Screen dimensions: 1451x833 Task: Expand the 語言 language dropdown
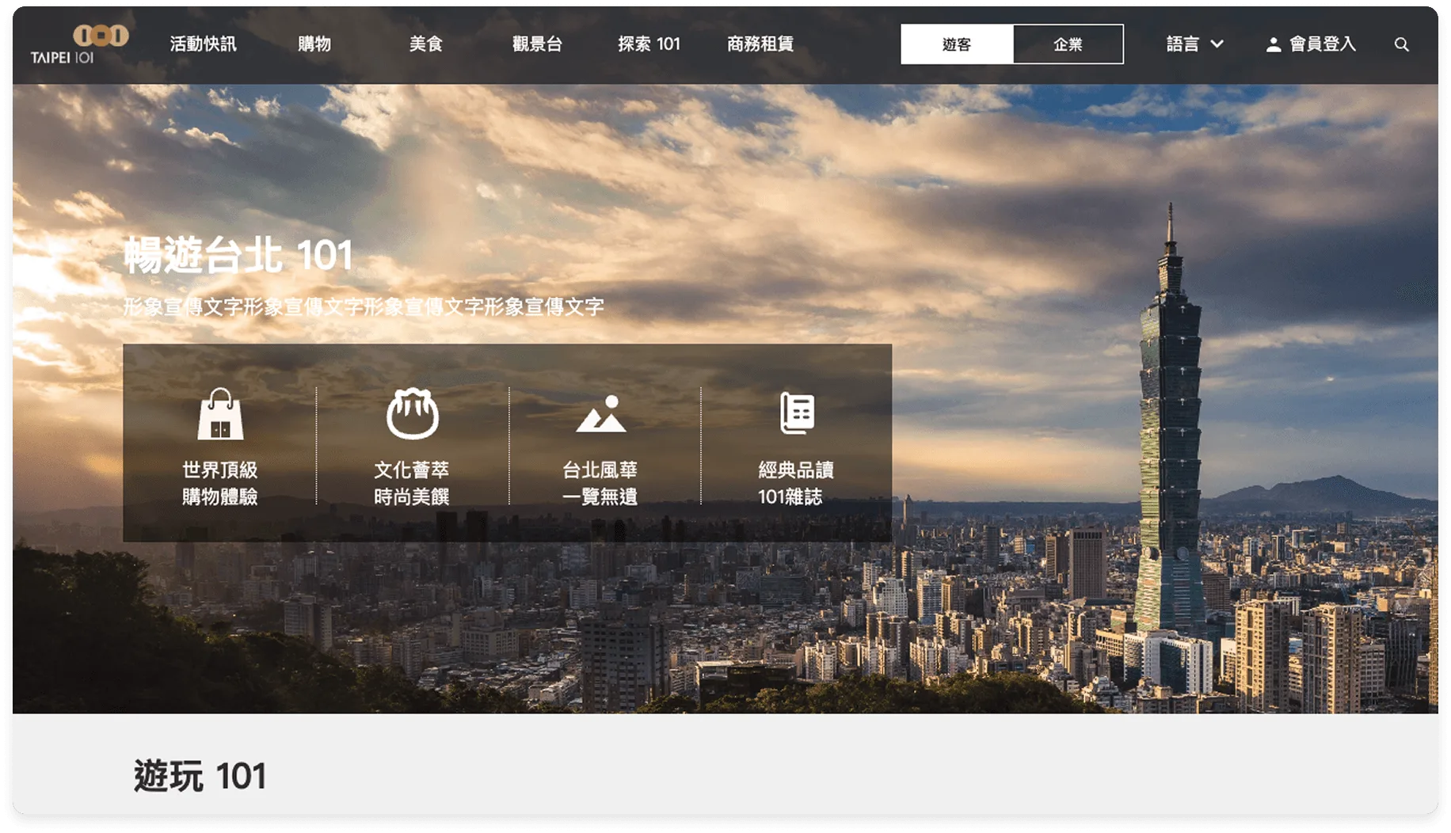point(1194,44)
